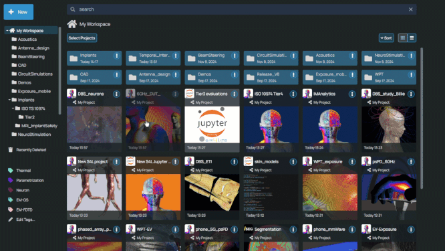Open the Sort dropdown
The image size is (445, 251).
[386, 37]
